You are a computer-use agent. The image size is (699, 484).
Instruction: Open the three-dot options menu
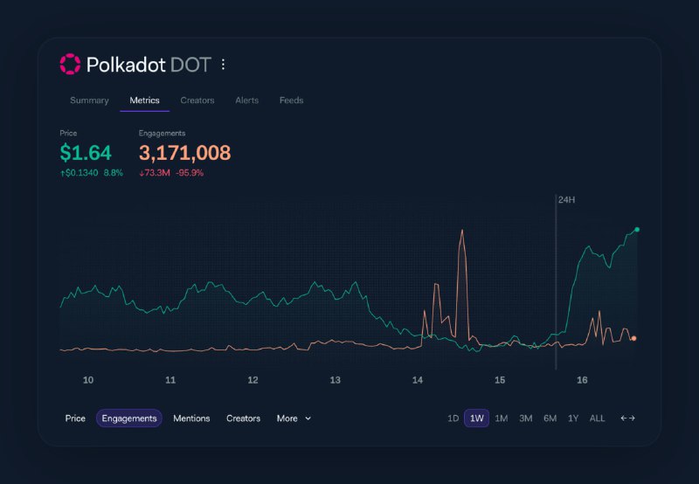point(223,65)
